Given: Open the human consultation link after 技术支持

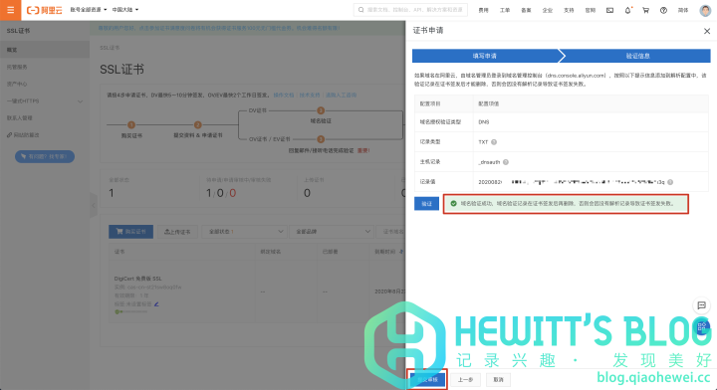Looking at the screenshot, I should point(341,95).
